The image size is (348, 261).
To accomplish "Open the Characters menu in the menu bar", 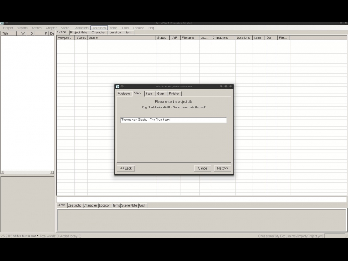I will pos(81,28).
